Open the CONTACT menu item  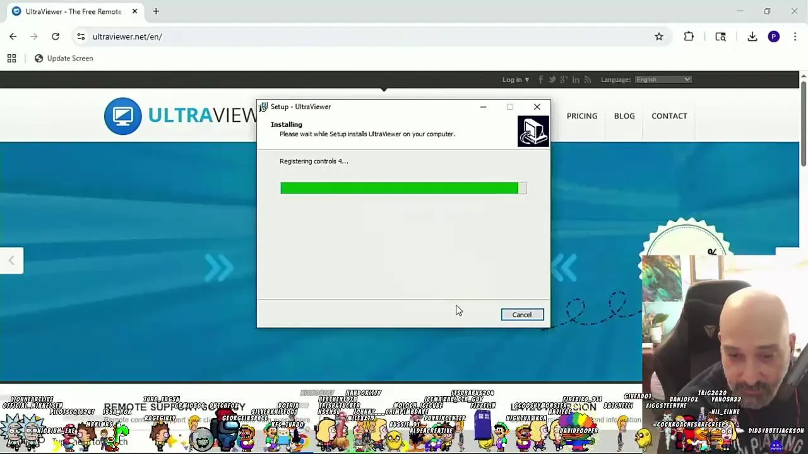669,116
